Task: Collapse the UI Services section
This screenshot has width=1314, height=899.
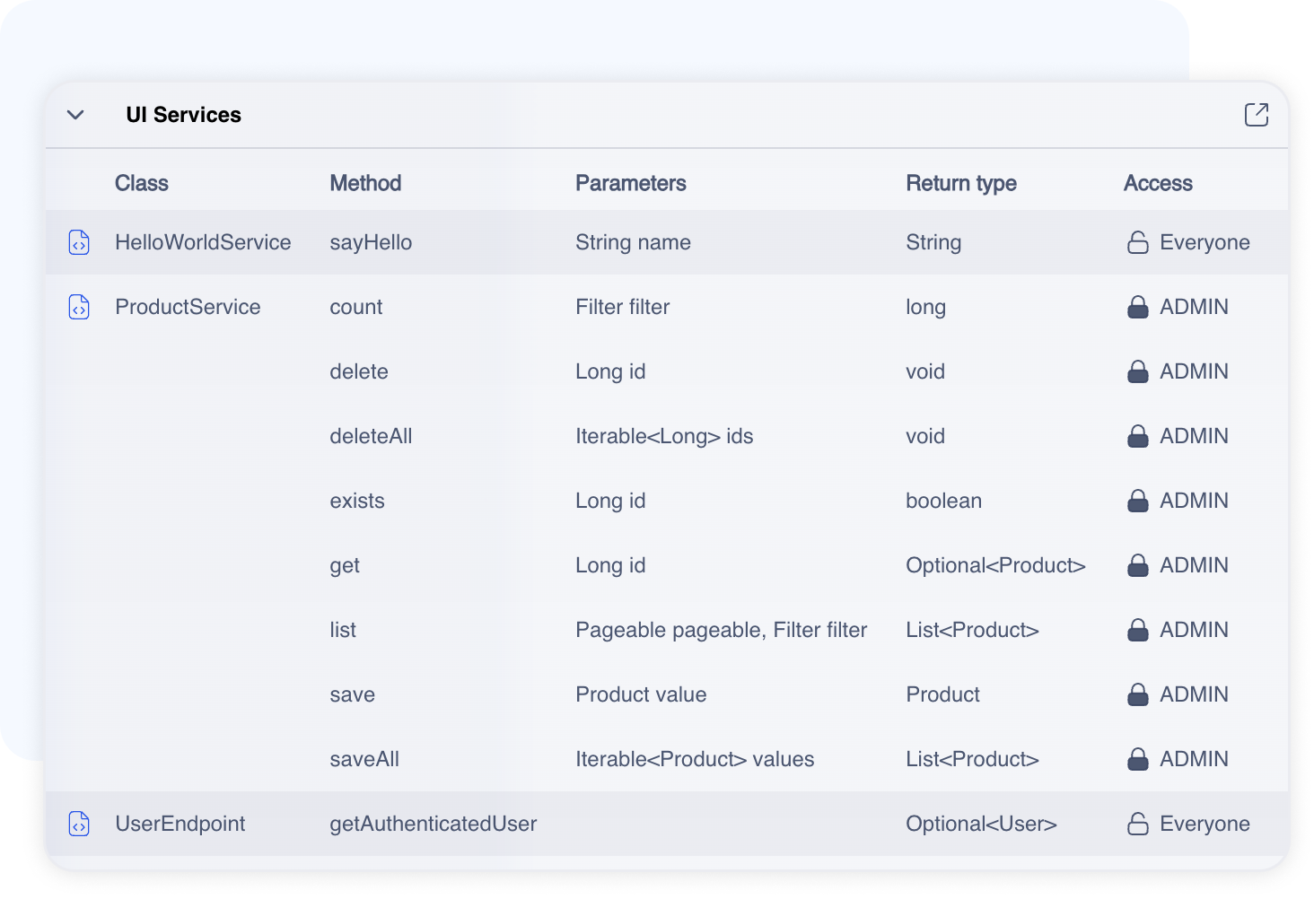Action: (75, 115)
